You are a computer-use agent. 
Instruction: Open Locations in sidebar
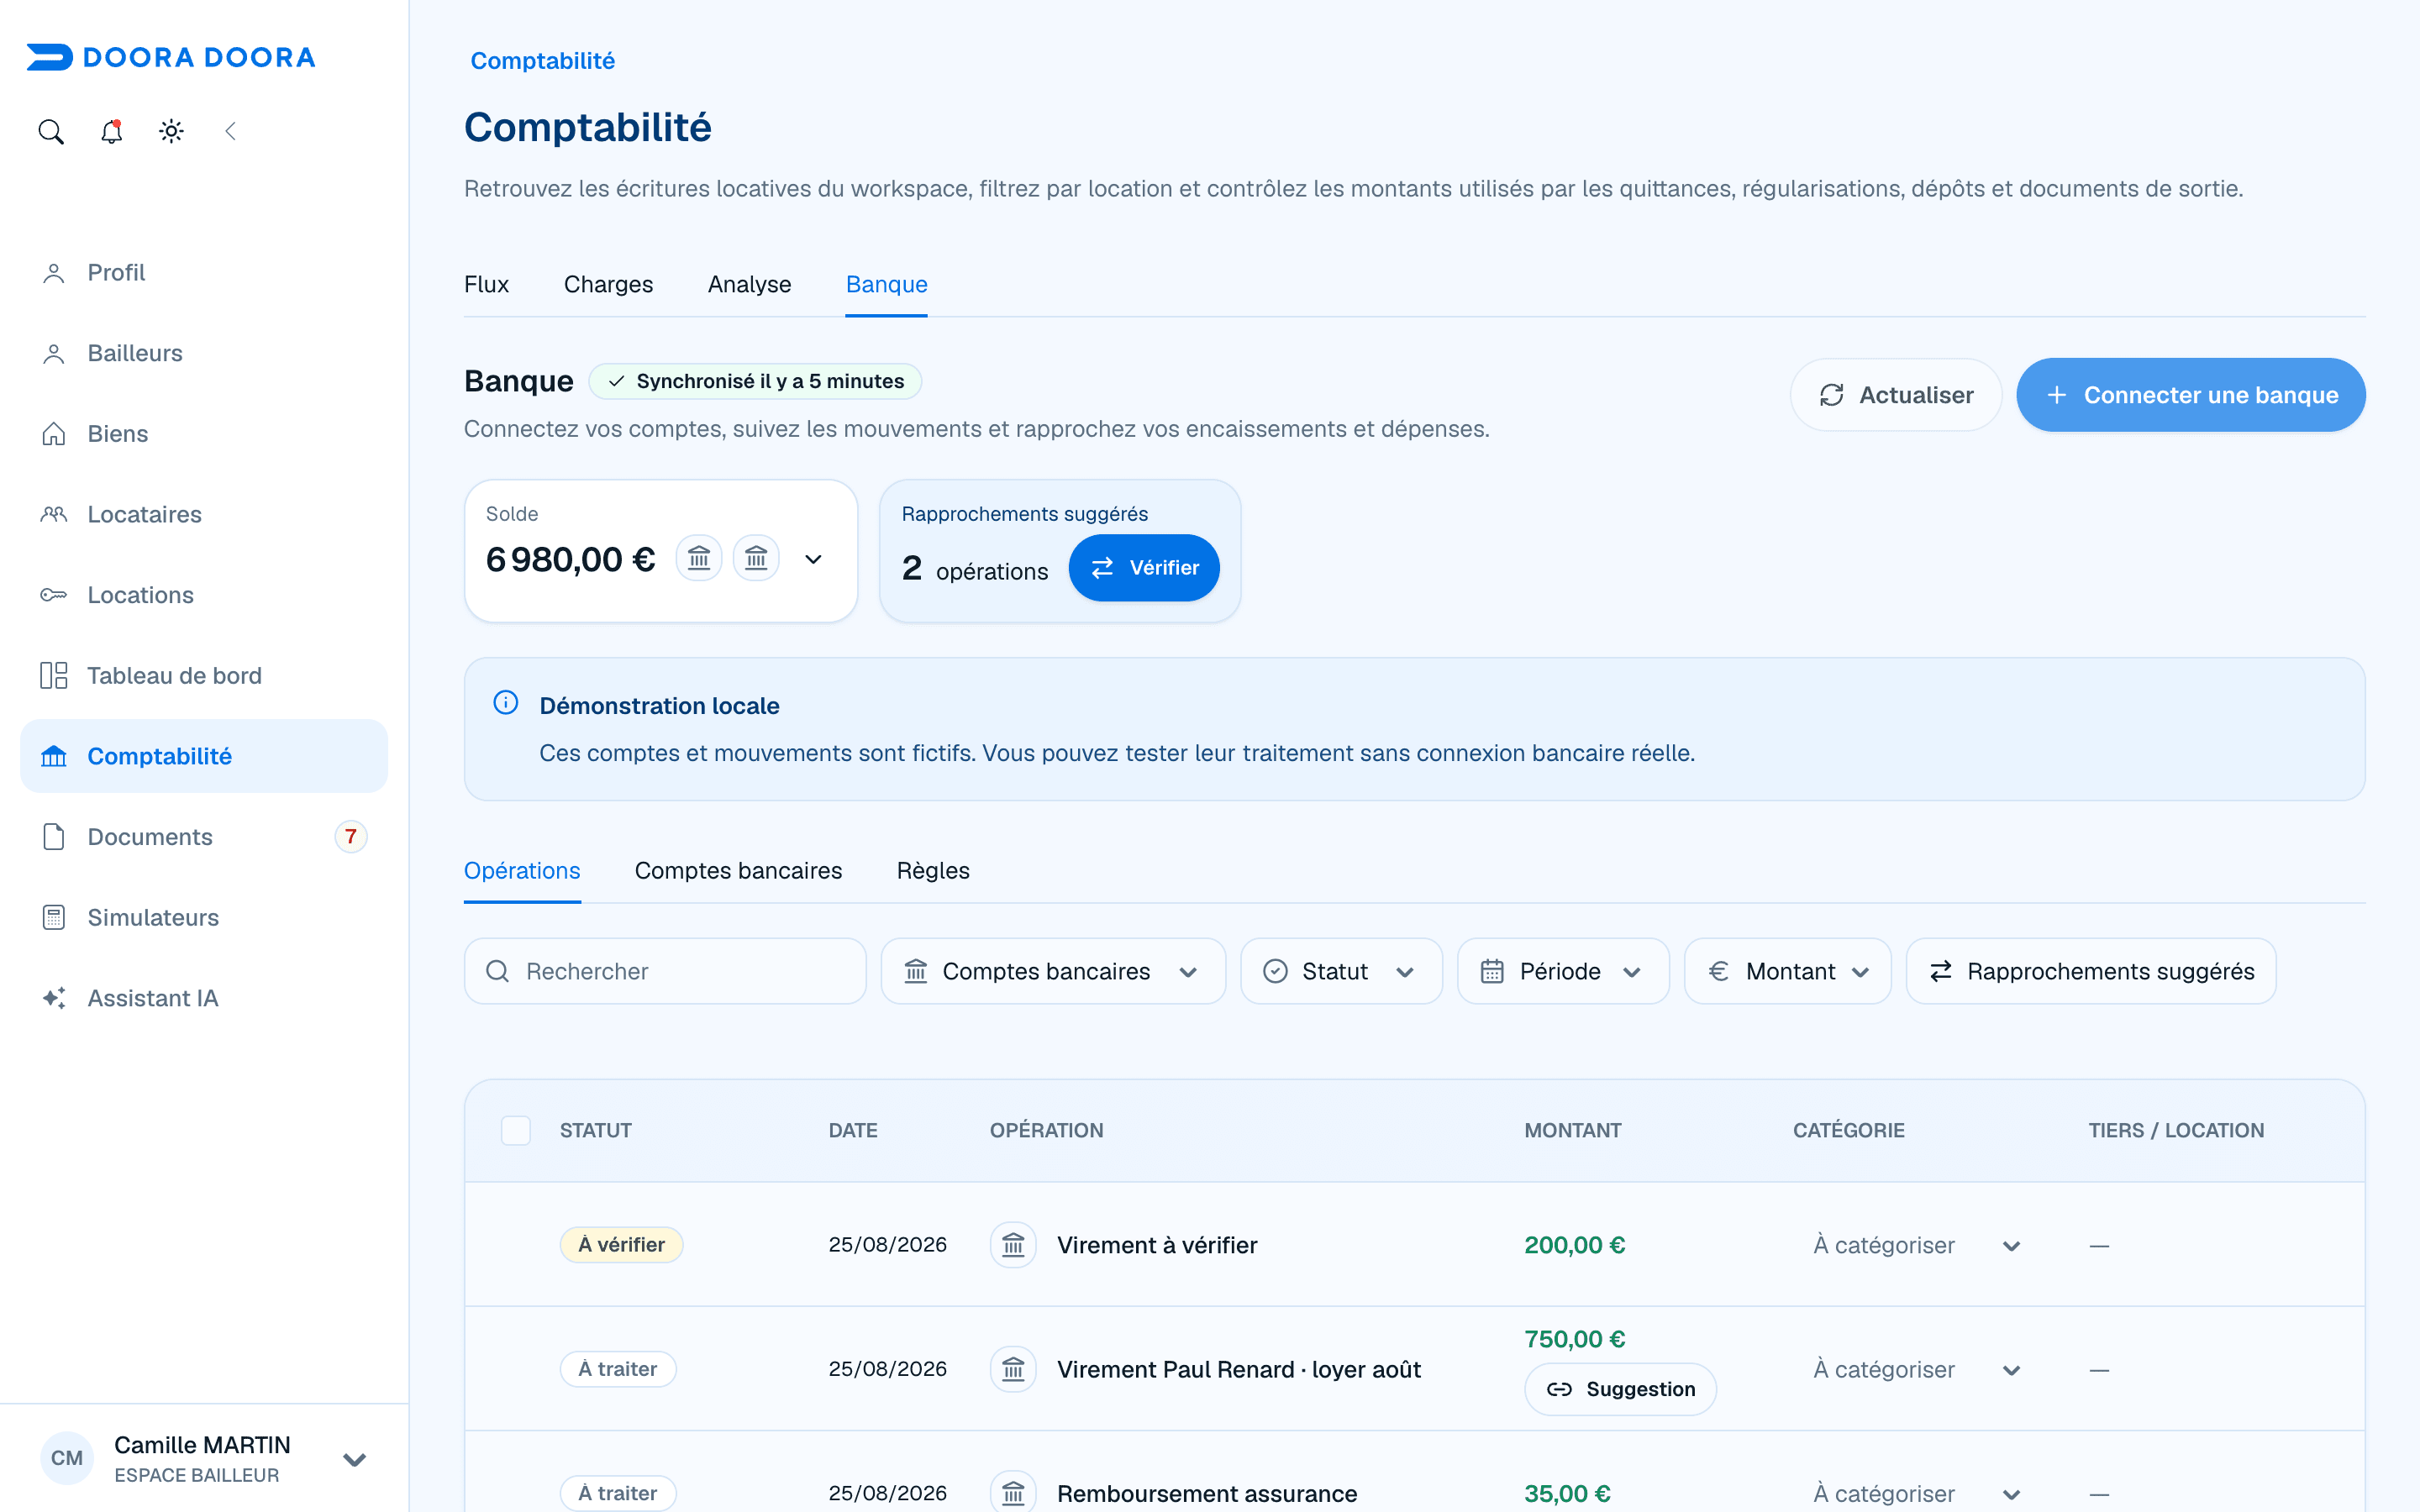[x=204, y=595]
